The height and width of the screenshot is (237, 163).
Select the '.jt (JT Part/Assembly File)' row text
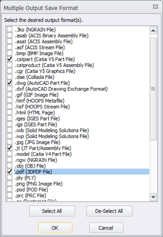(43, 148)
